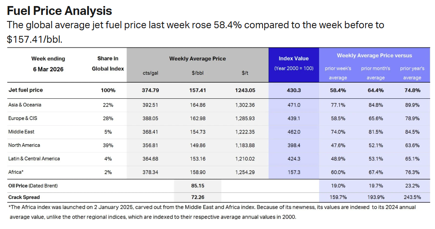Select the 85.15 Dated Brent price cell
This screenshot has width=435, height=229.
point(198,186)
